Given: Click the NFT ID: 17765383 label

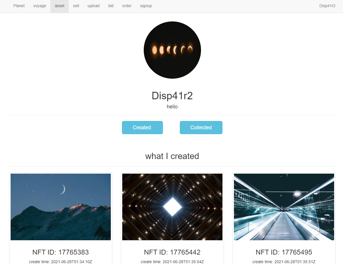Looking at the screenshot, I should tap(60, 252).
